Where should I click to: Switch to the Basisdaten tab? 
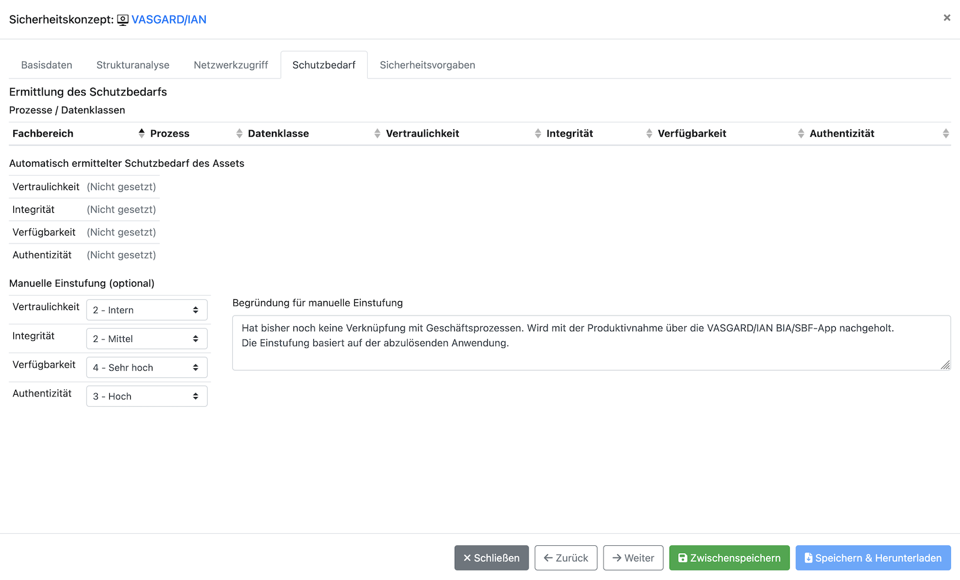tap(47, 65)
